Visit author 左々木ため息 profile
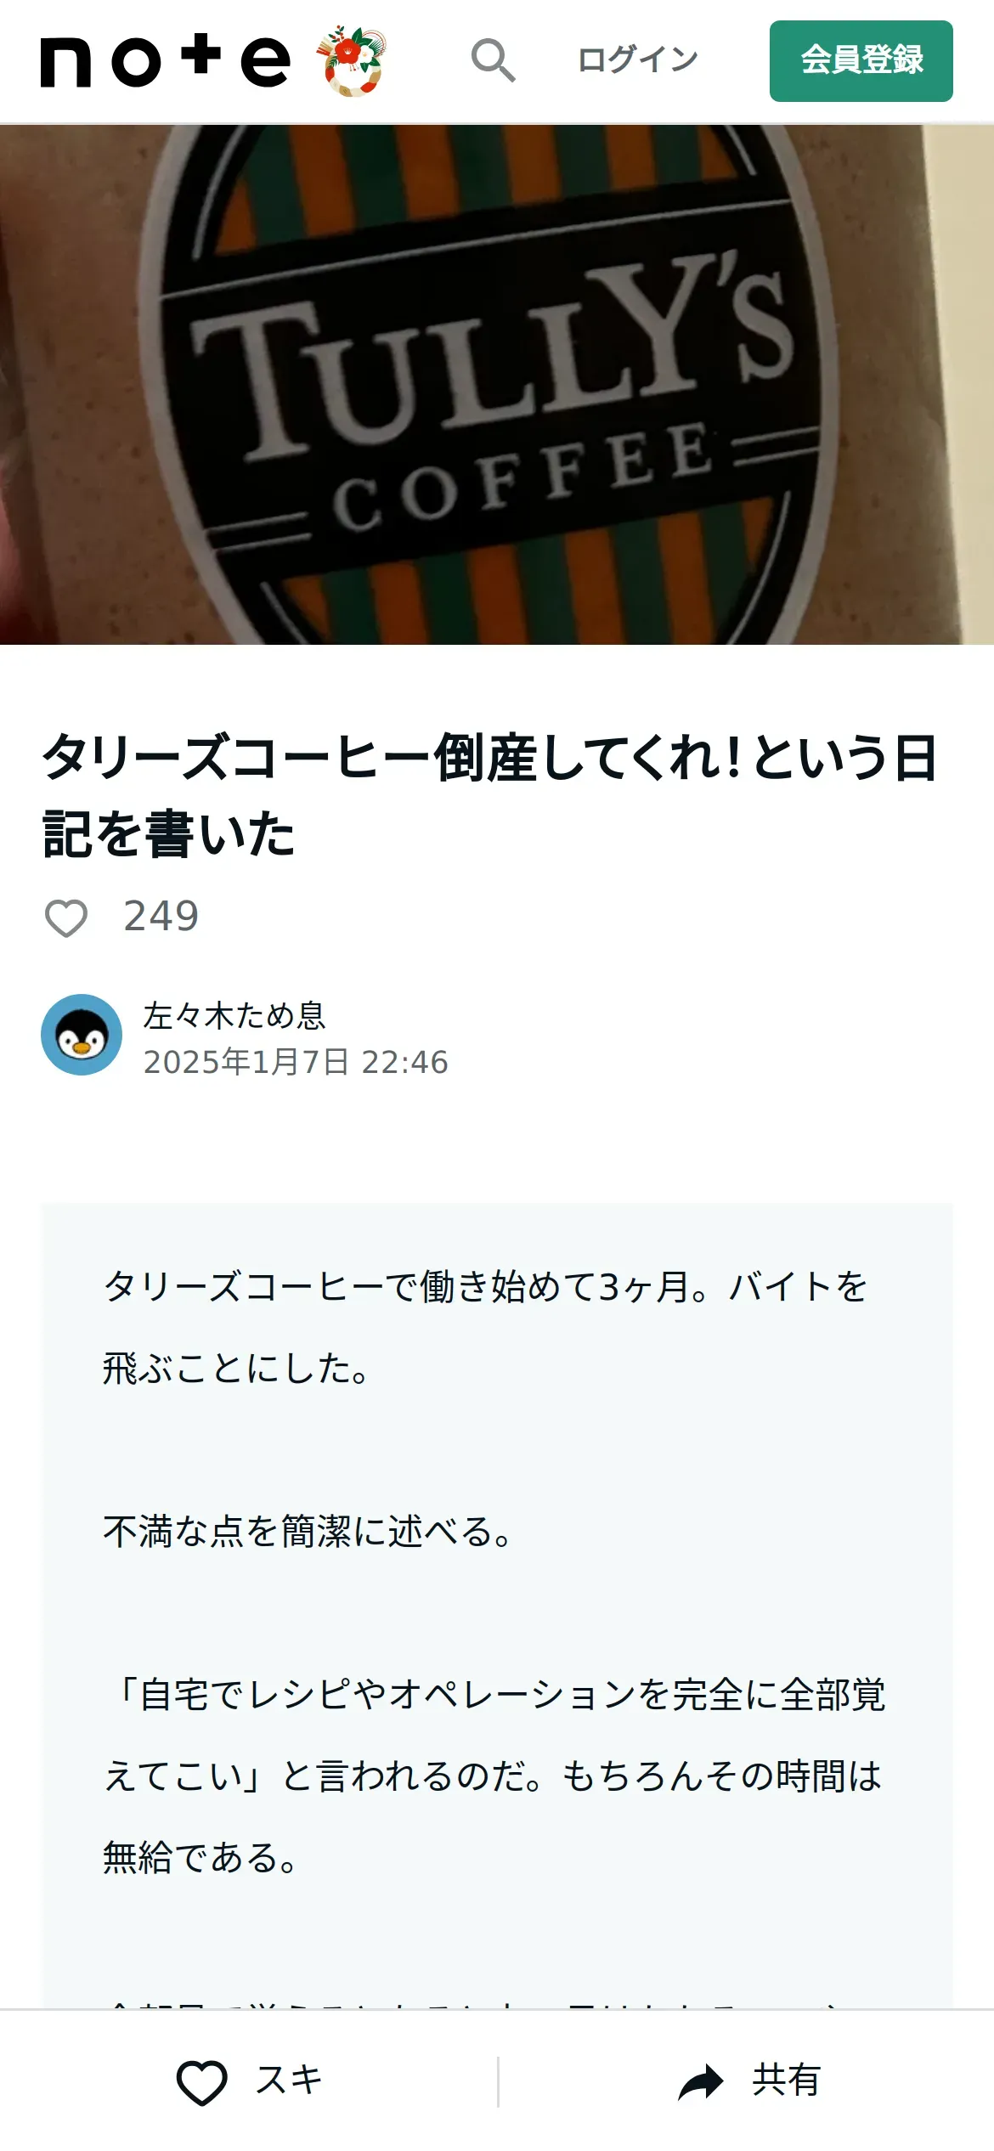 point(234,1015)
